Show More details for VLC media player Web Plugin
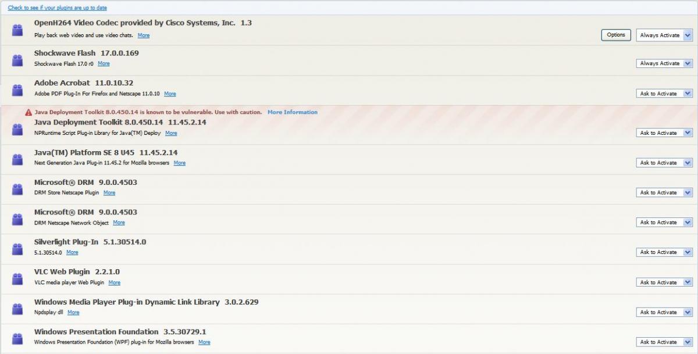The width and height of the screenshot is (698, 354). [x=115, y=283]
